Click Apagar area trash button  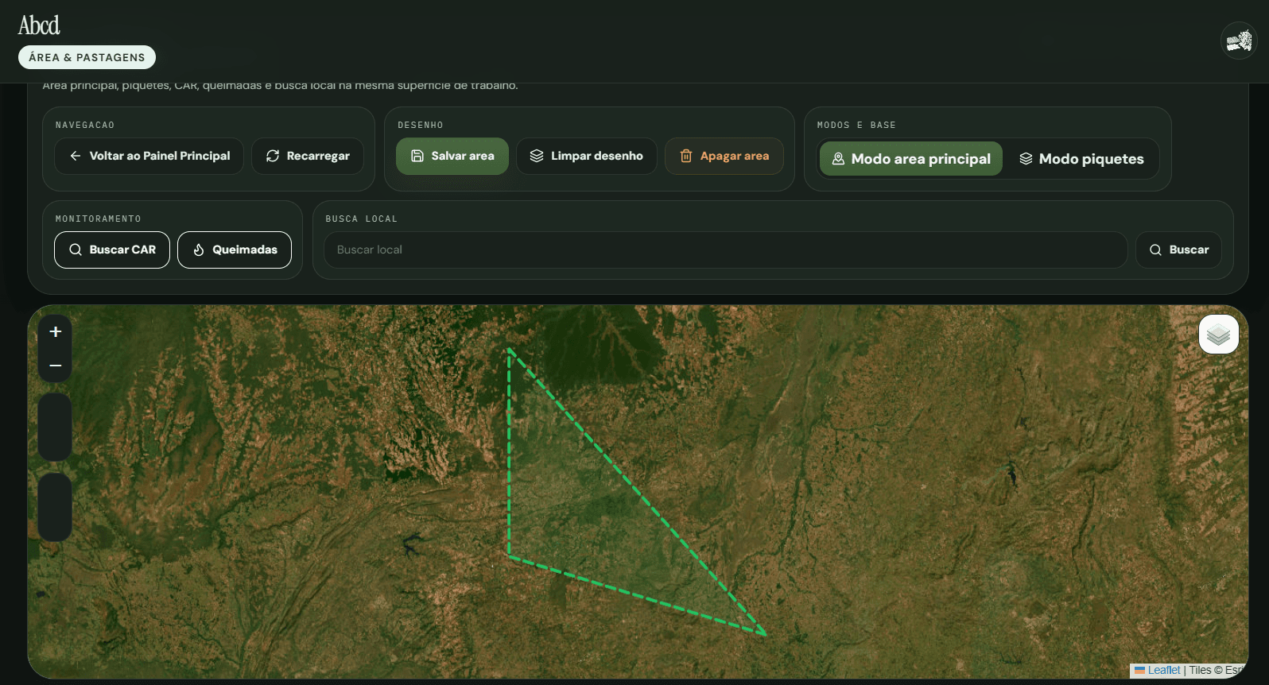click(x=724, y=156)
